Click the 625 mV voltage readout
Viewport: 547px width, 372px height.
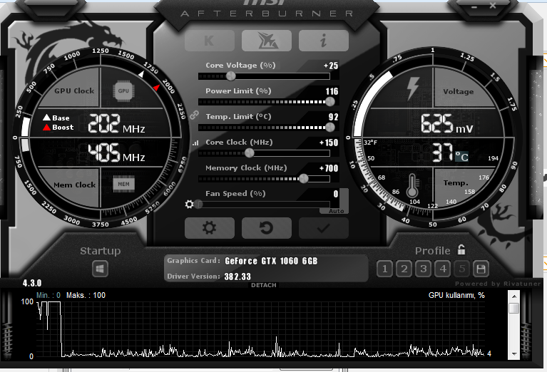point(447,123)
